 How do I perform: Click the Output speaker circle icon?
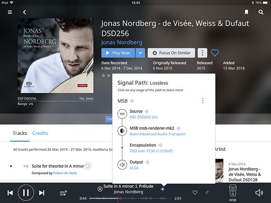(122, 165)
